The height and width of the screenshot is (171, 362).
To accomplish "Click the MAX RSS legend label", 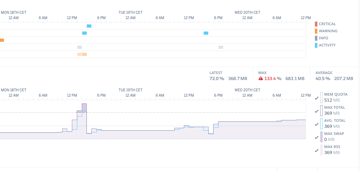I will tap(332, 147).
